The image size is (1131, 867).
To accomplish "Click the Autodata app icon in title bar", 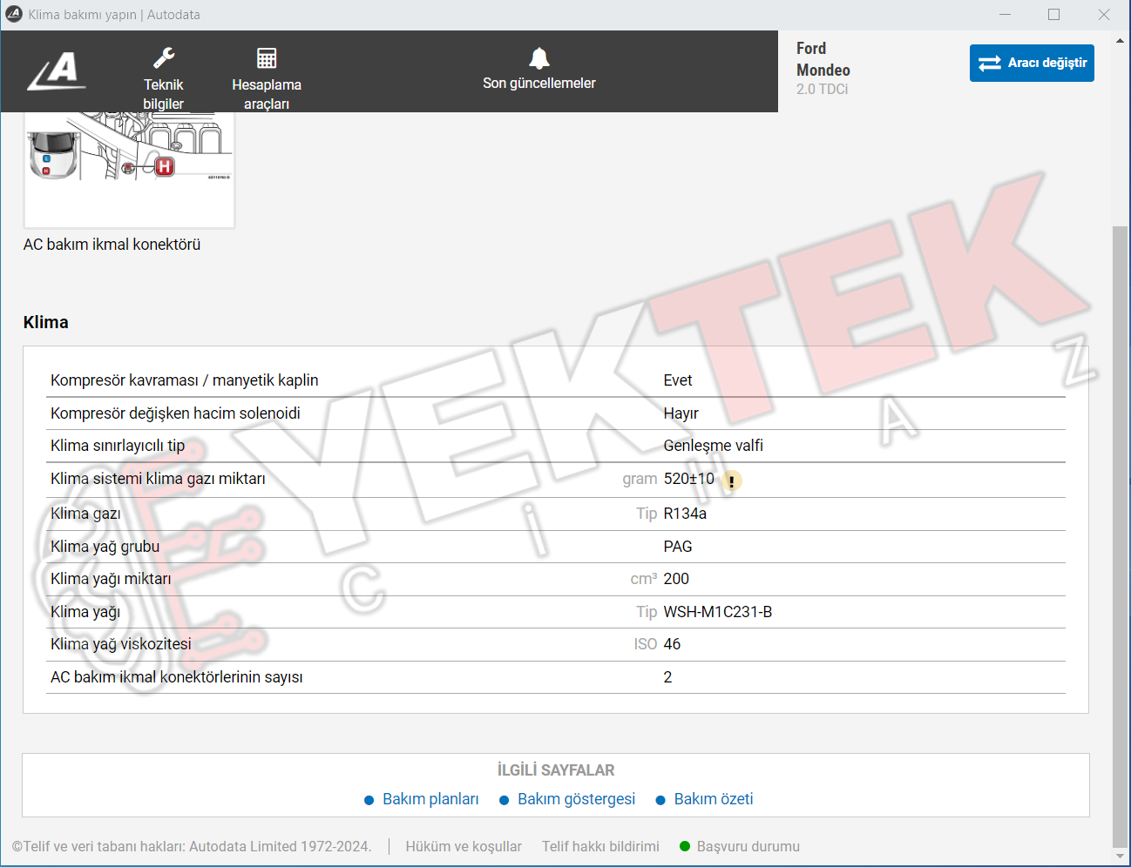I will click(x=14, y=14).
